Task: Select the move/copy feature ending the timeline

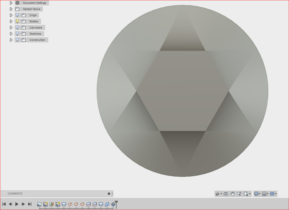Action: pyautogui.click(x=113, y=204)
